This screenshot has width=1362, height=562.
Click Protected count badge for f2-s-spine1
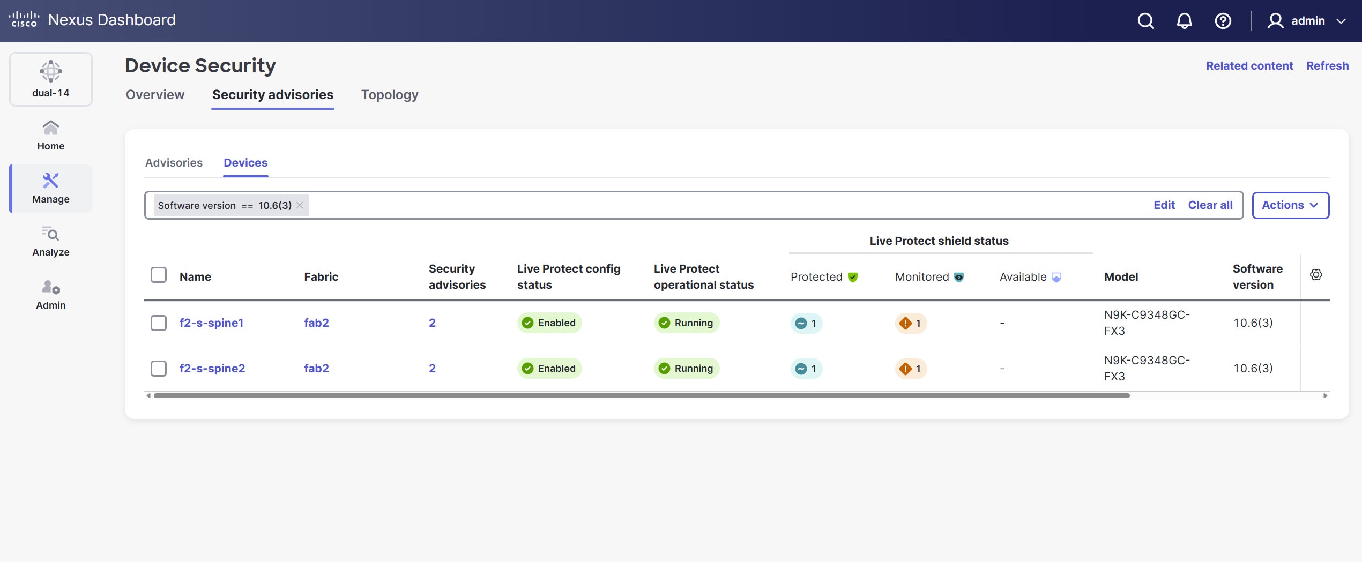tap(806, 323)
